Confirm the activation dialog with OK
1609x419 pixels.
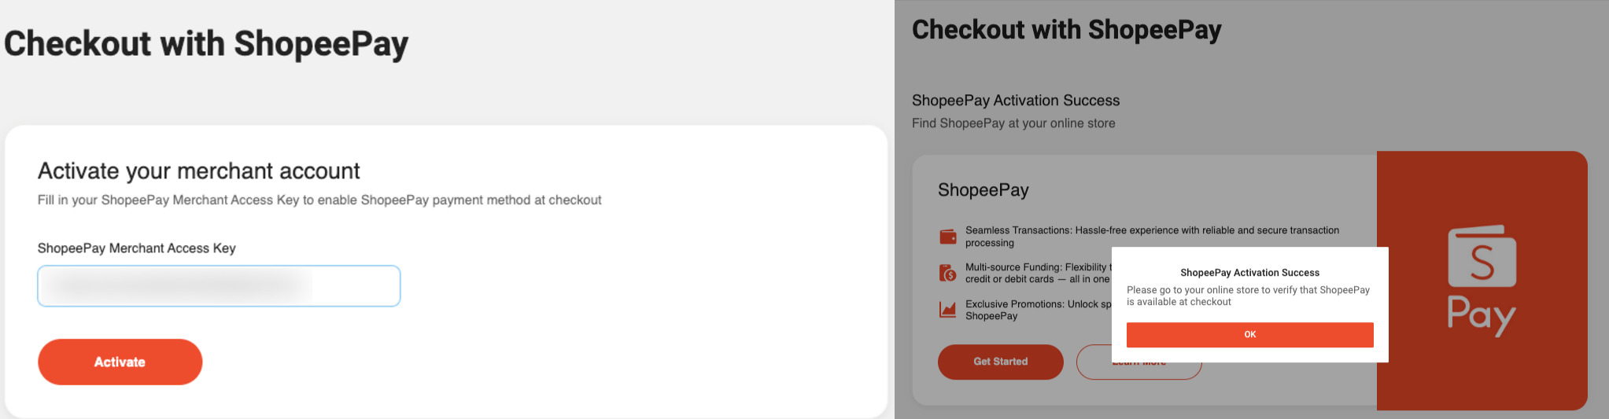click(x=1250, y=335)
